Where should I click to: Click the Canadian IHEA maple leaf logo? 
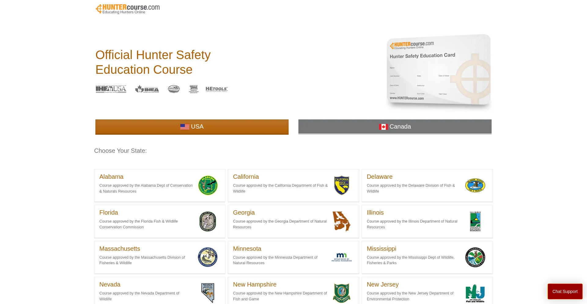pos(147,89)
